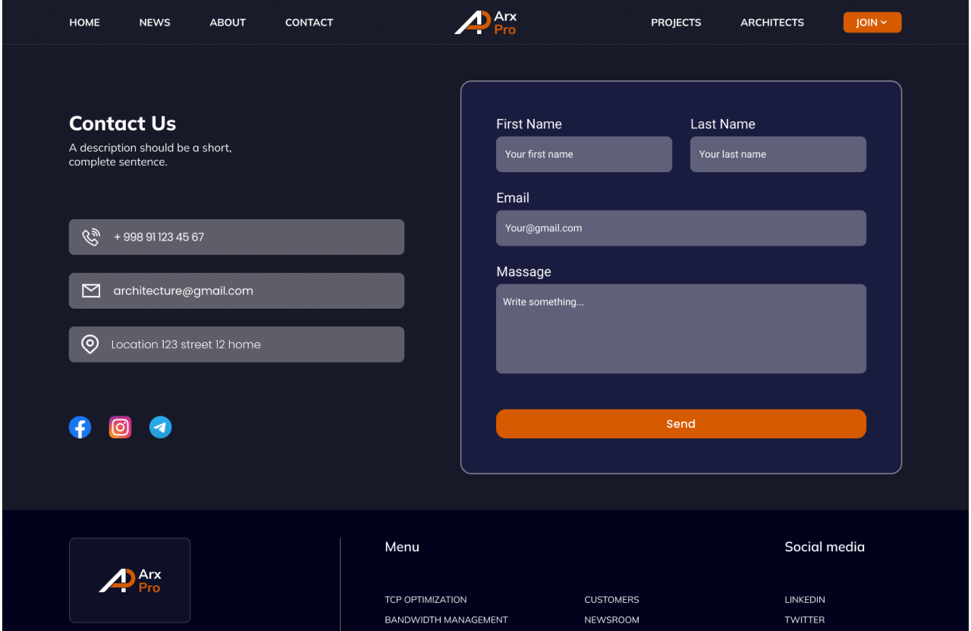
Task: Focus the First Name input field
Action: coord(583,155)
